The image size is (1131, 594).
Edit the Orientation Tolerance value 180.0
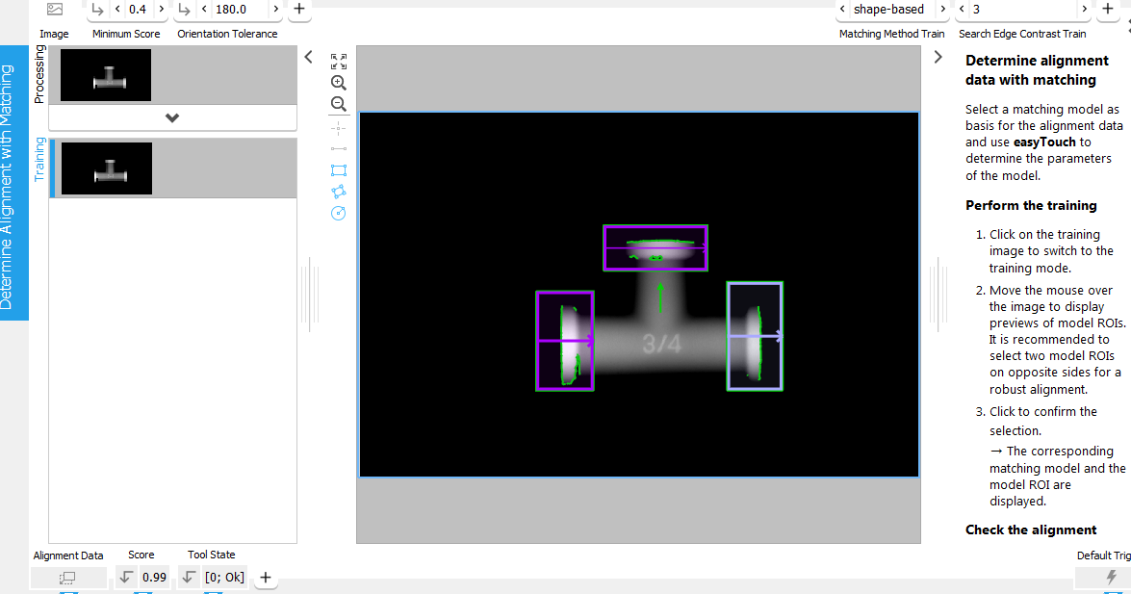tap(231, 10)
